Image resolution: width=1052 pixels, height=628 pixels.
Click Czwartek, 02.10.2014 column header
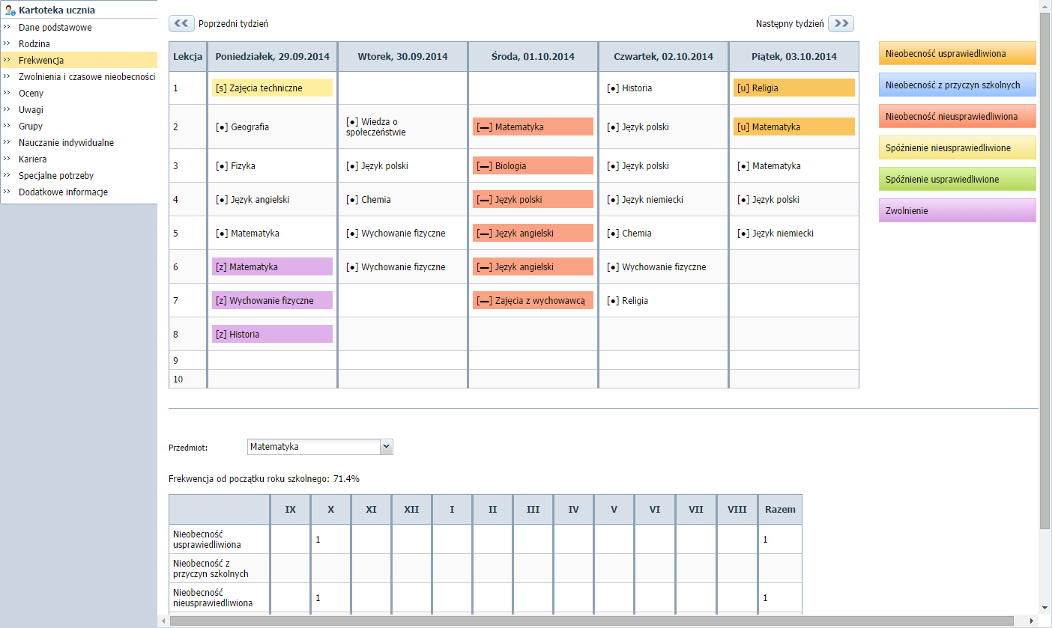tap(663, 57)
